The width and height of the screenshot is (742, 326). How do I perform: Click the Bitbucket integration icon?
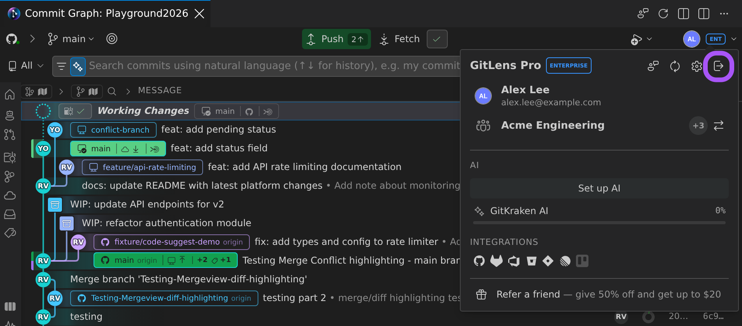click(531, 261)
